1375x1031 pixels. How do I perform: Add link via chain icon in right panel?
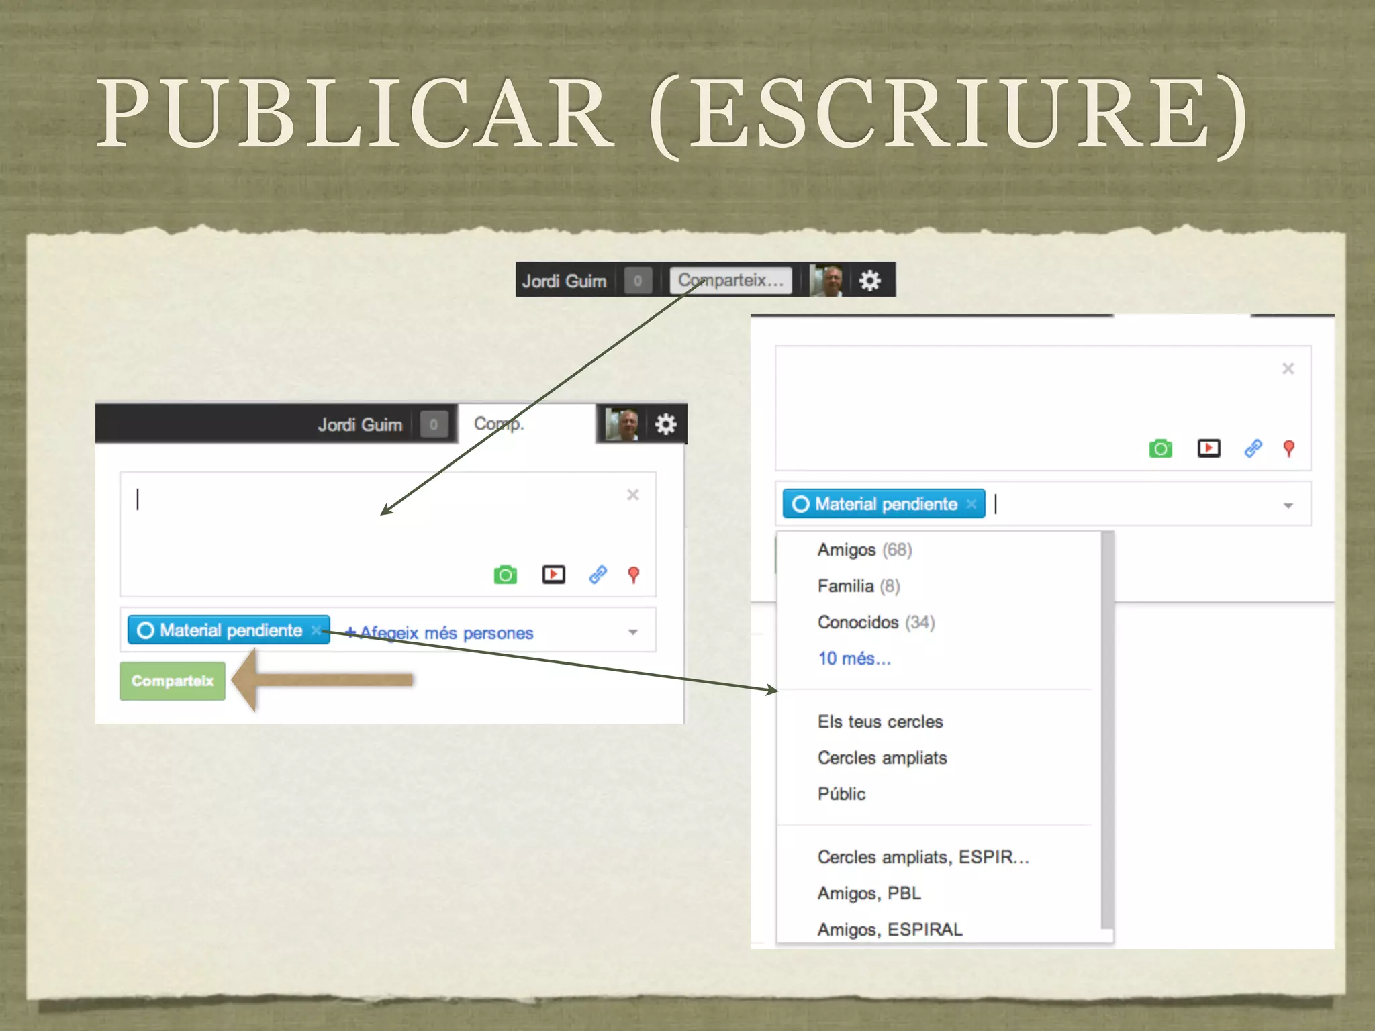[x=1253, y=448]
